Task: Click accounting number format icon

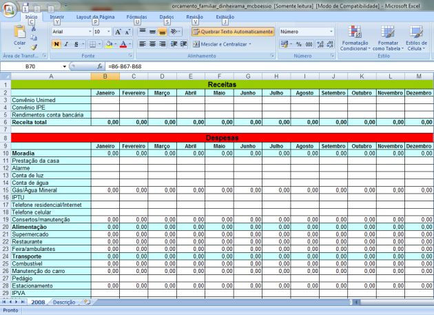Action: click(x=284, y=44)
